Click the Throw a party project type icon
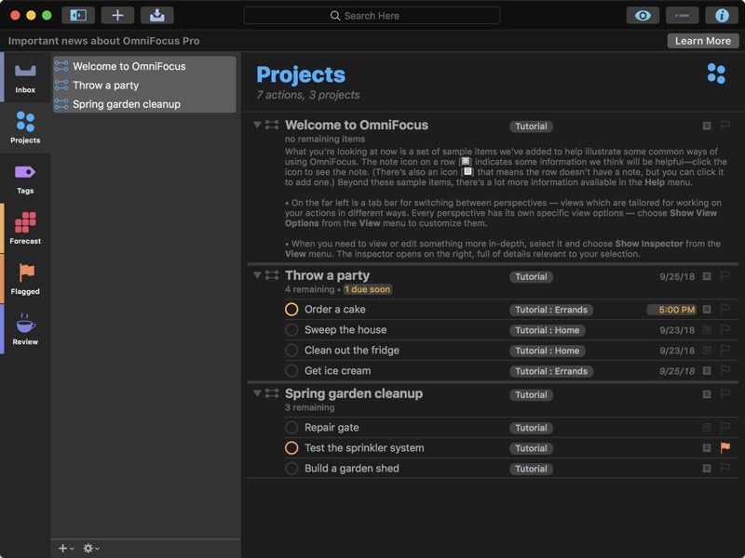Screen dimensions: 745x558 272,274
